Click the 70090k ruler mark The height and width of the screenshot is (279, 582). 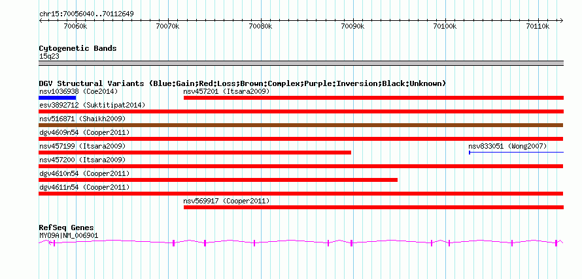click(352, 27)
